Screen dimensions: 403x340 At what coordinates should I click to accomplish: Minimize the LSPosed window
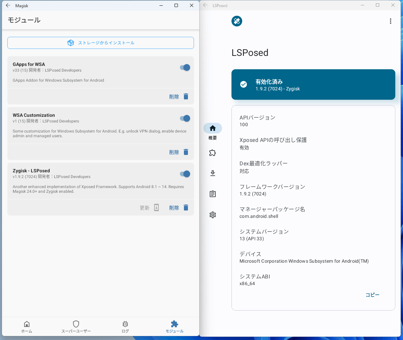point(362,5)
